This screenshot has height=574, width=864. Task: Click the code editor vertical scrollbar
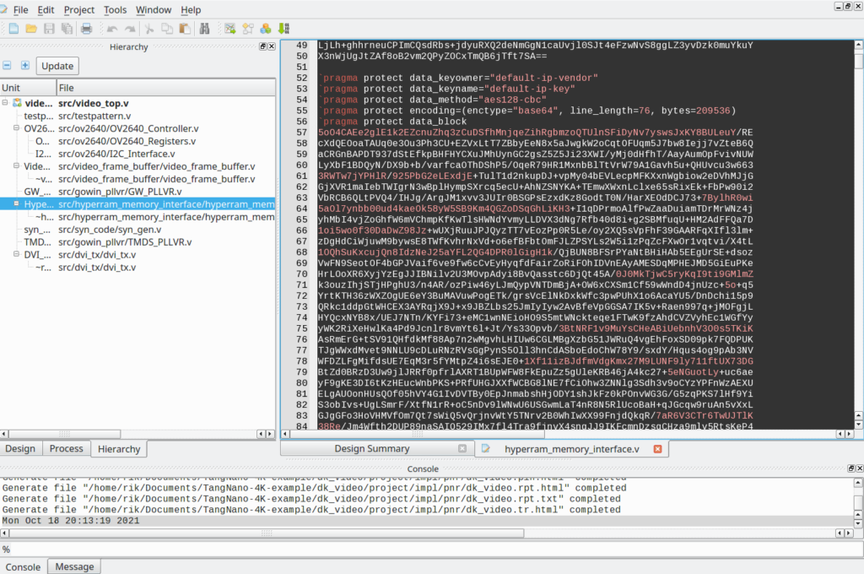[858, 235]
